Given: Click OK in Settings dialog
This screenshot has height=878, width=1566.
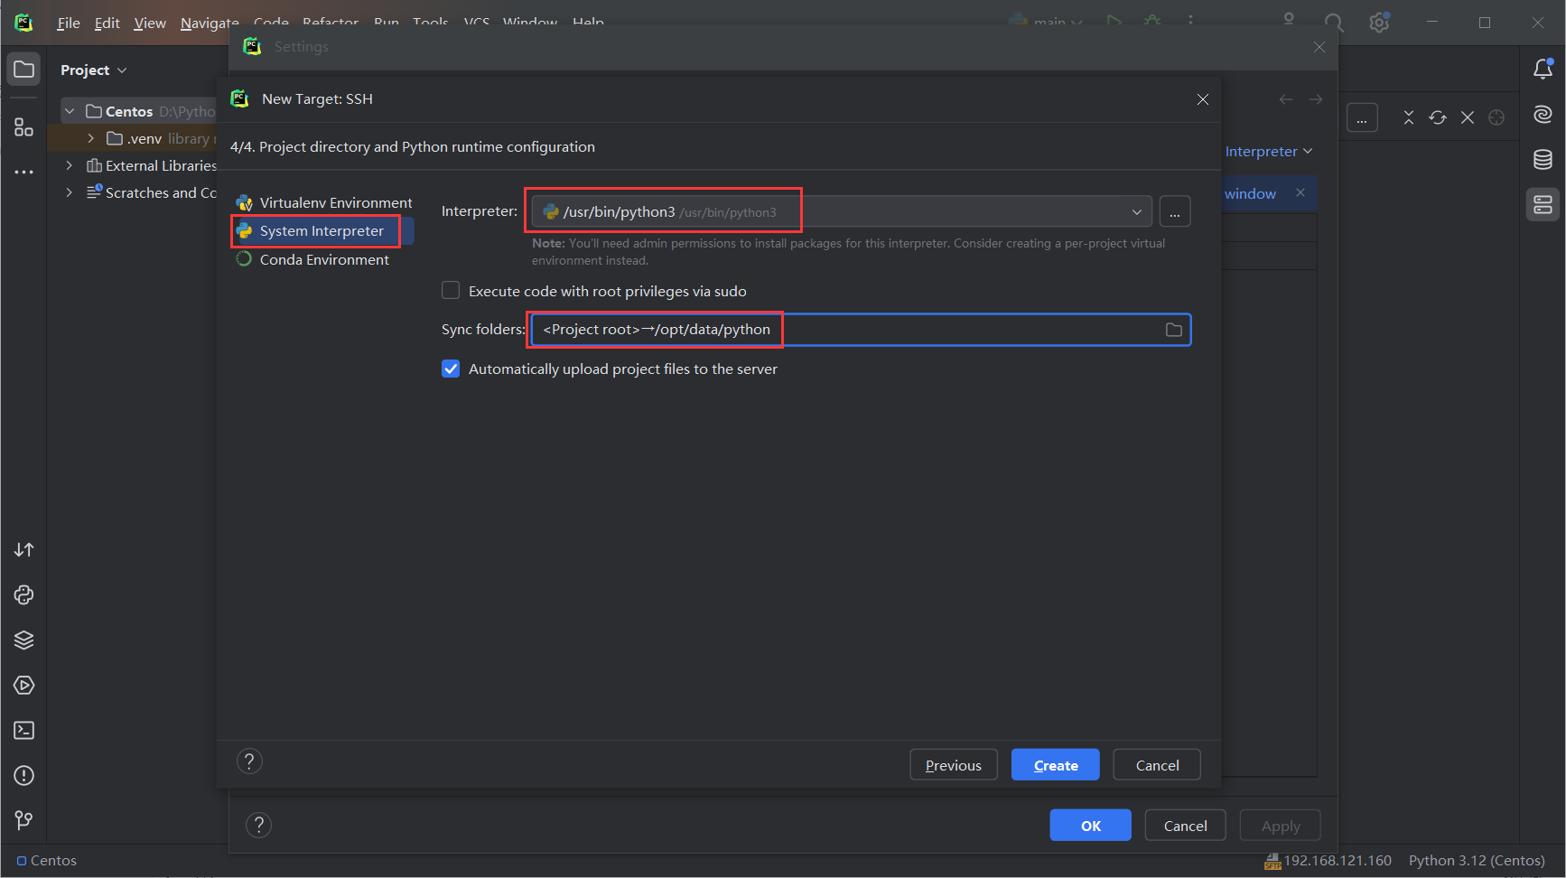Looking at the screenshot, I should (x=1090, y=826).
